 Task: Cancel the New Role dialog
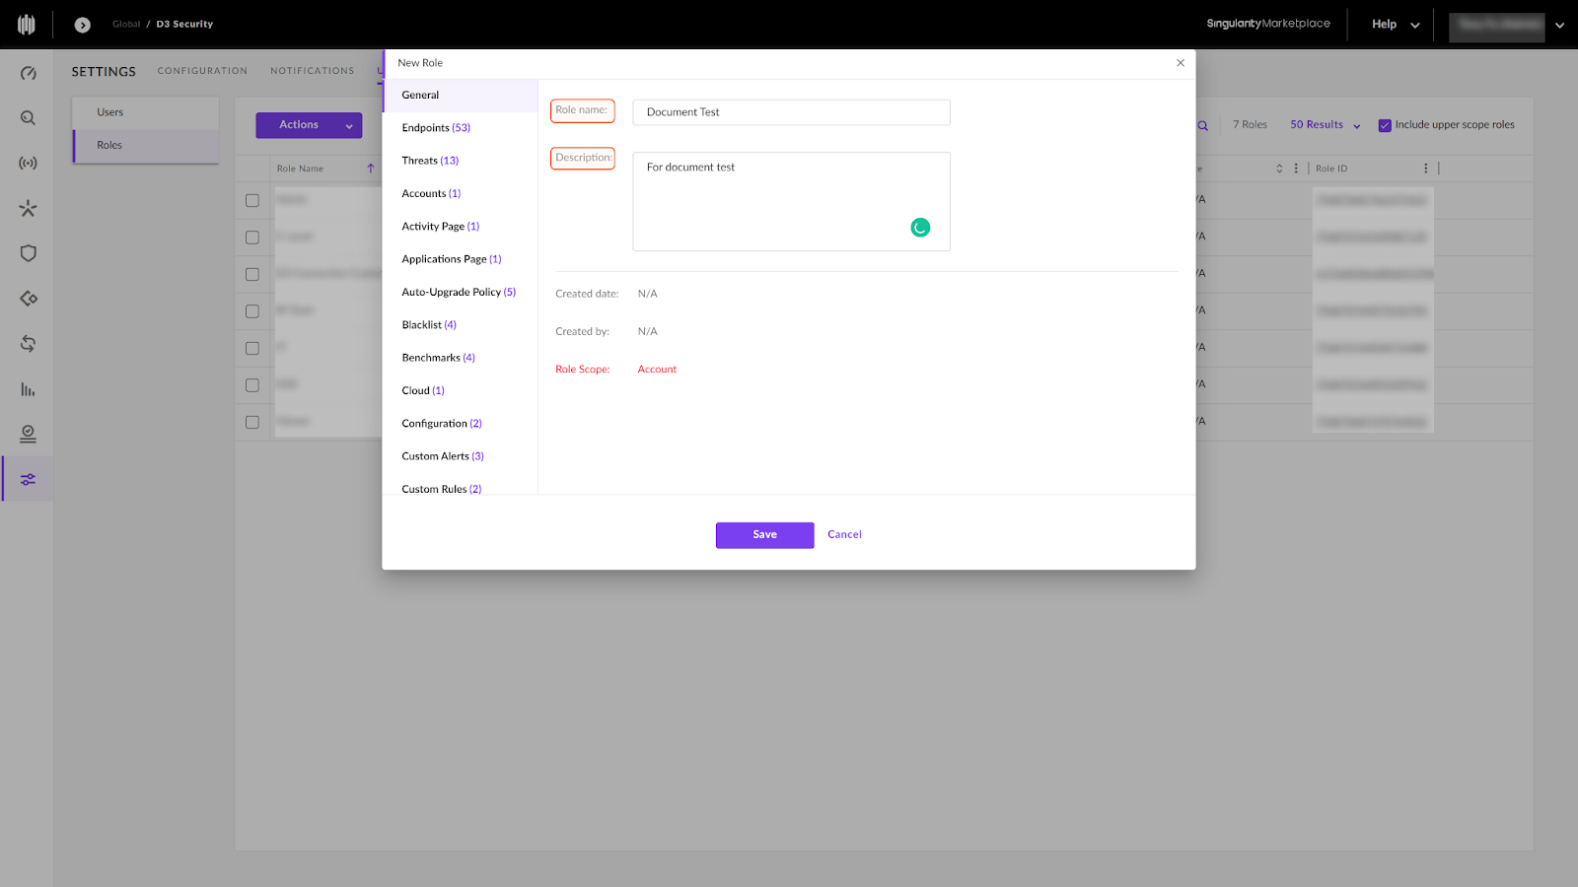point(844,534)
